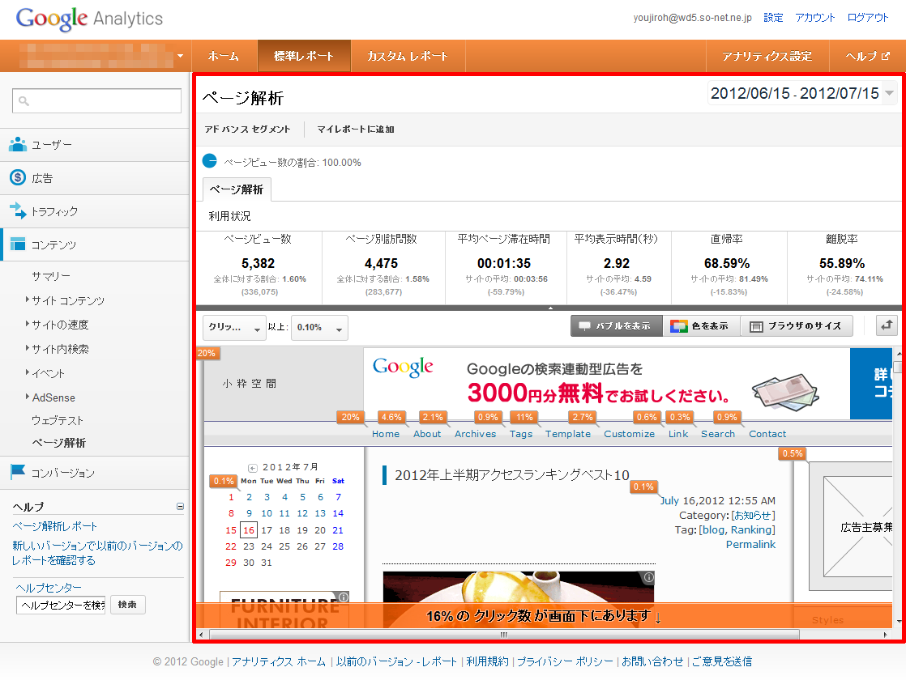Open the ヘルプ tab in orange bar

point(867,56)
